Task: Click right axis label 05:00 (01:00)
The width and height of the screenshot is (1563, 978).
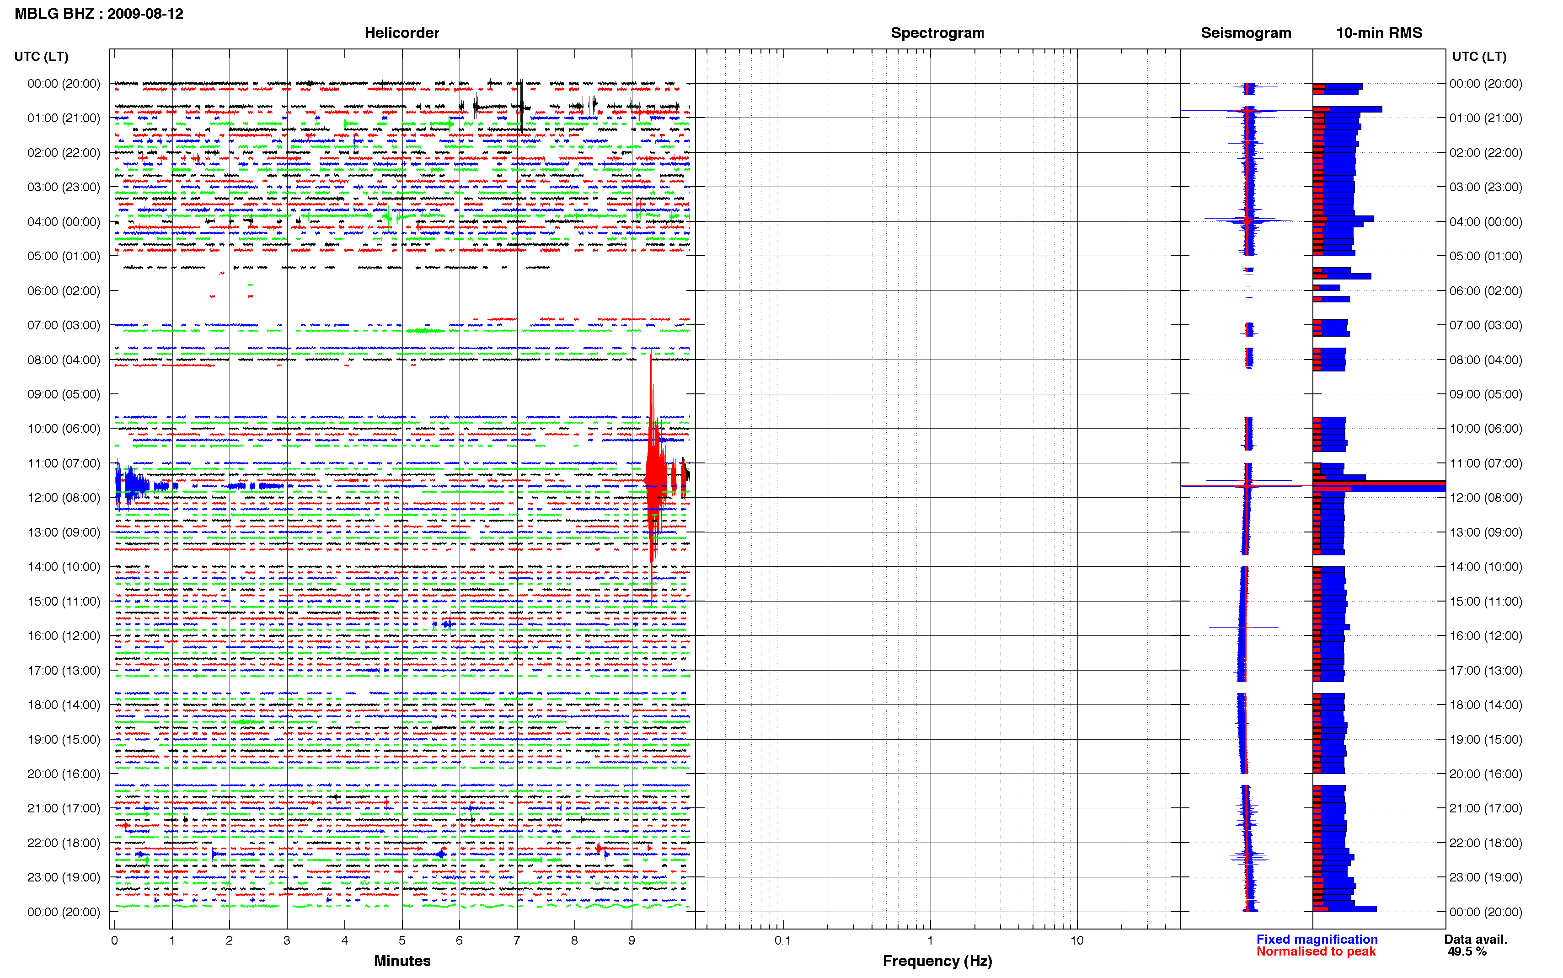Action: tap(1485, 256)
